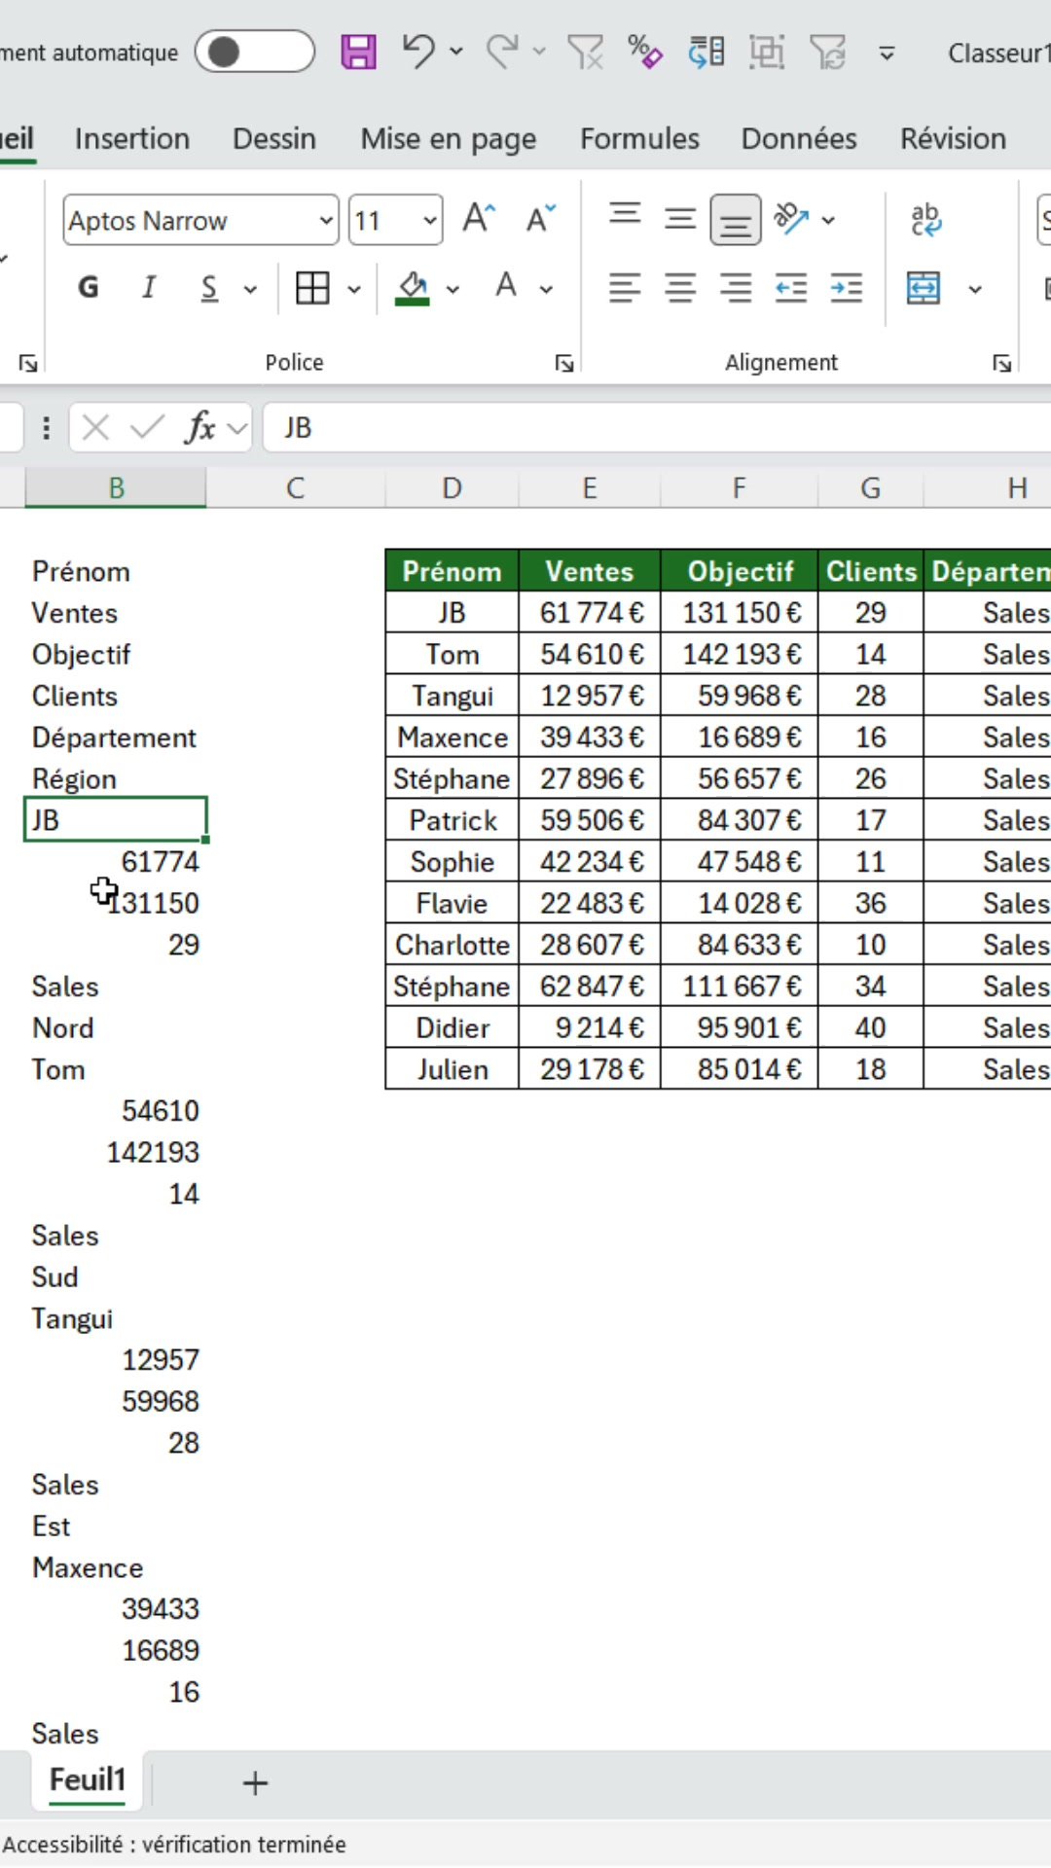Open fill color dropdown arrow

point(453,289)
